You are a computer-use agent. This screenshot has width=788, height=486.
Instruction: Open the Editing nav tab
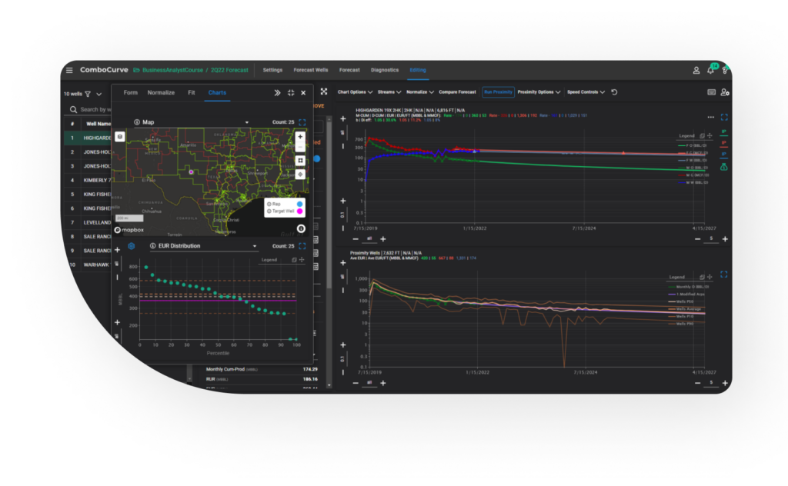click(418, 70)
